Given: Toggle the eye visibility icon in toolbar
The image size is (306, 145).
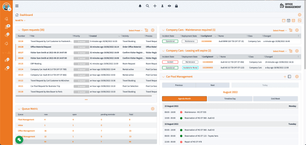Looking at the screenshot, I should click(x=169, y=6).
